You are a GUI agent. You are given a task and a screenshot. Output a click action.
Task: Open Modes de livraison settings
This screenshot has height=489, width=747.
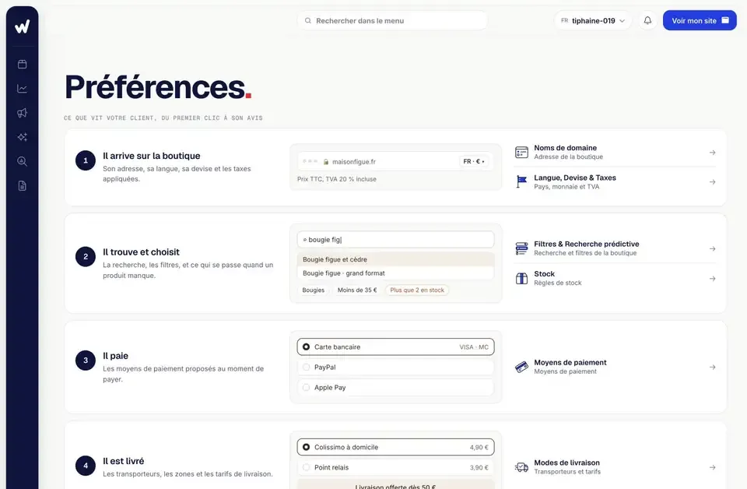[x=615, y=467]
